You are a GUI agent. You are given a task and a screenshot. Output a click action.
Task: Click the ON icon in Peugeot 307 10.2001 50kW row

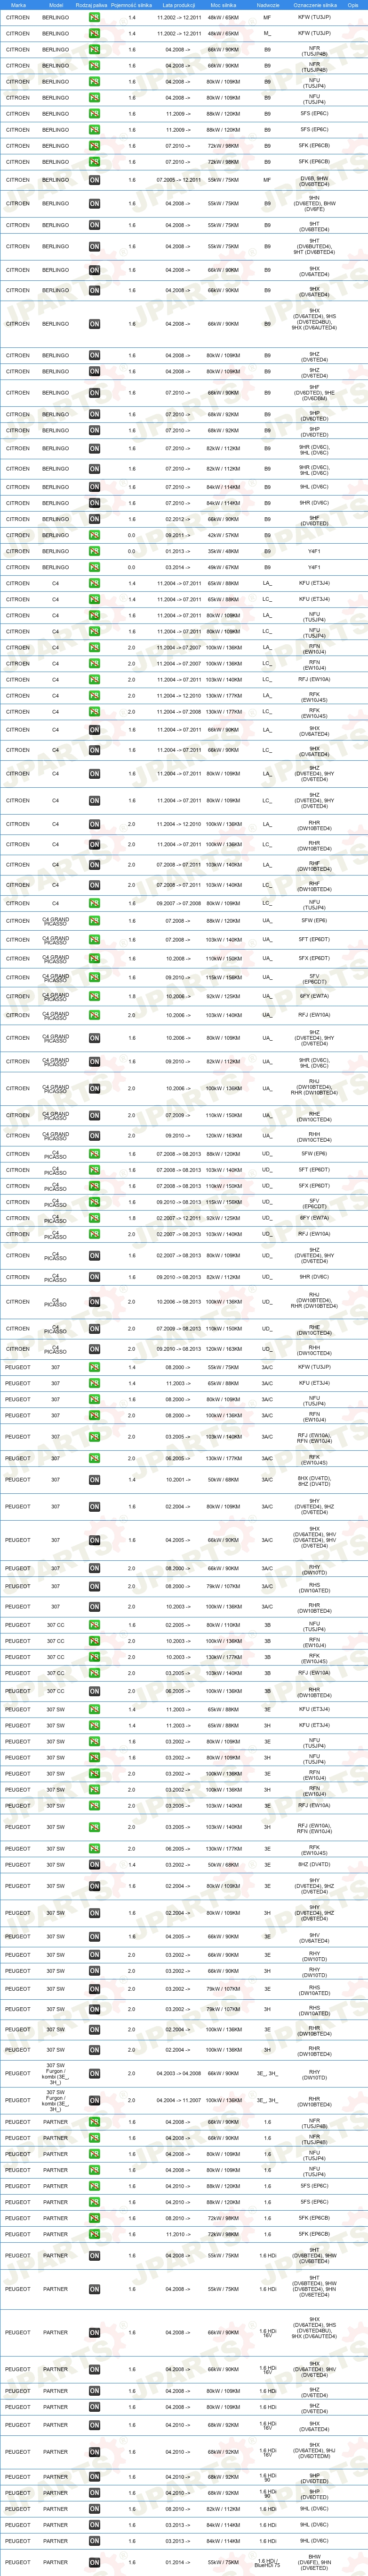(94, 1480)
